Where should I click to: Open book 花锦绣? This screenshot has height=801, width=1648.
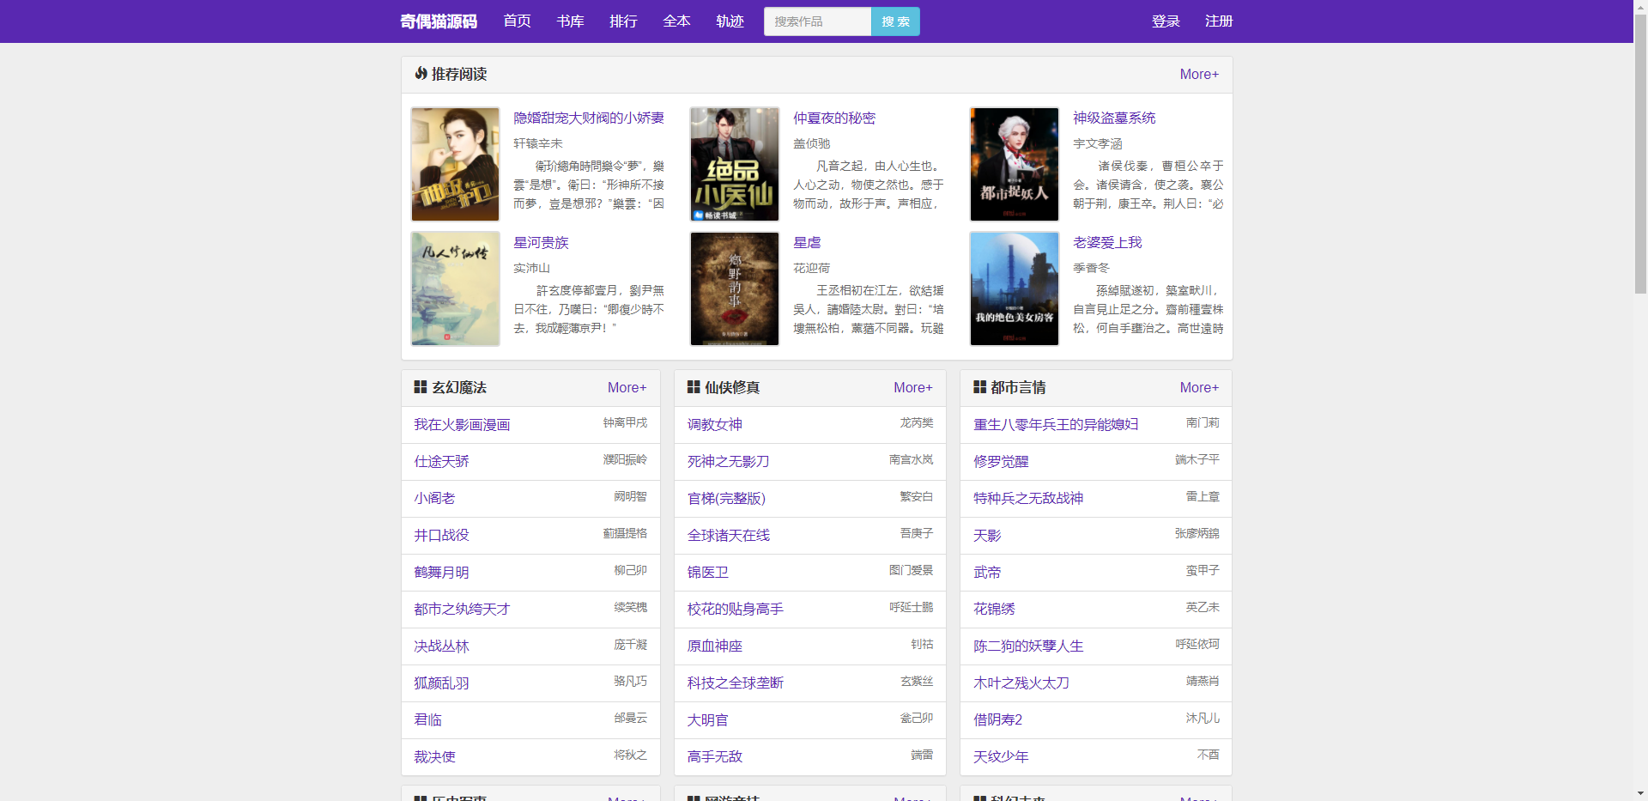click(994, 610)
